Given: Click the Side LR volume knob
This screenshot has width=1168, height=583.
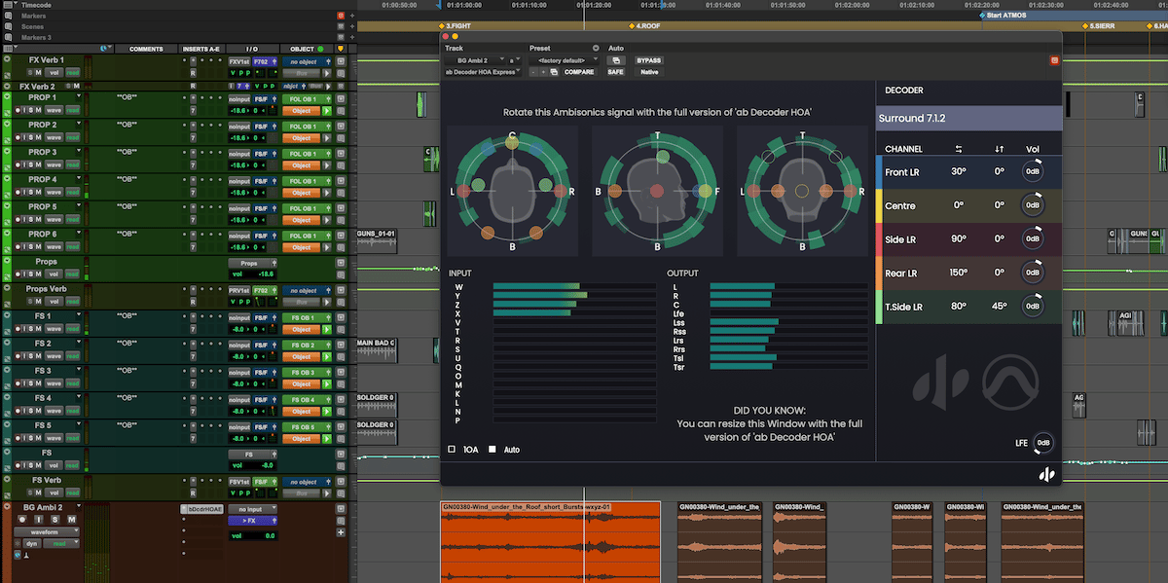Looking at the screenshot, I should (x=1032, y=239).
